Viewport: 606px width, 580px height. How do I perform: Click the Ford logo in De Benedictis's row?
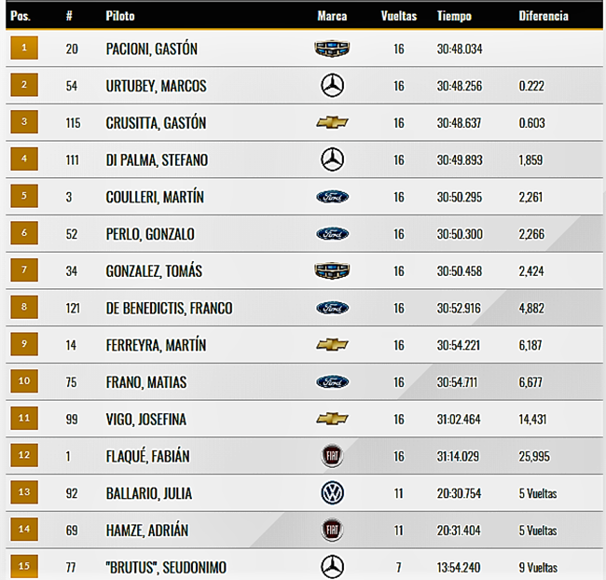[333, 308]
